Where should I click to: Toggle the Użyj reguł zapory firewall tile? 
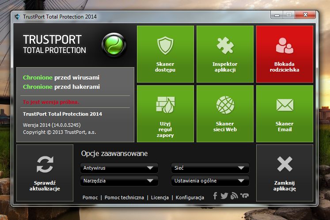tap(165, 114)
